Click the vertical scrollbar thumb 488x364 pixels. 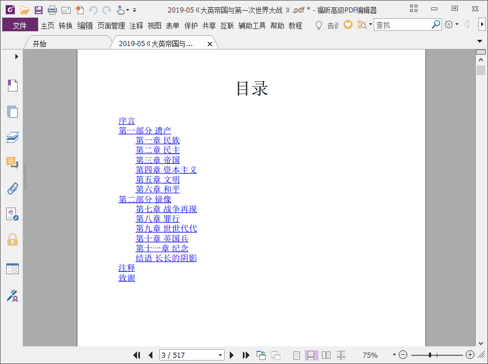pyautogui.click(x=481, y=70)
